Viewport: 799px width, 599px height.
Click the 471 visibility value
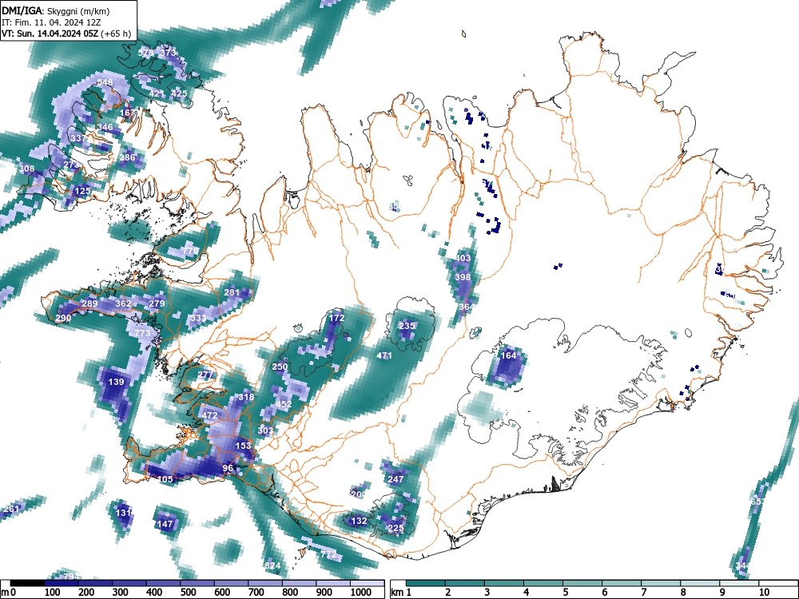point(384,355)
